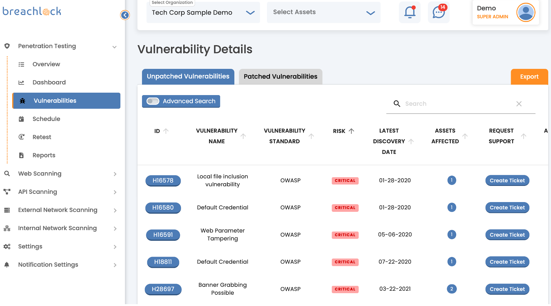Collapse the sidebar with arrow button
This screenshot has width=551, height=306.
pos(125,15)
